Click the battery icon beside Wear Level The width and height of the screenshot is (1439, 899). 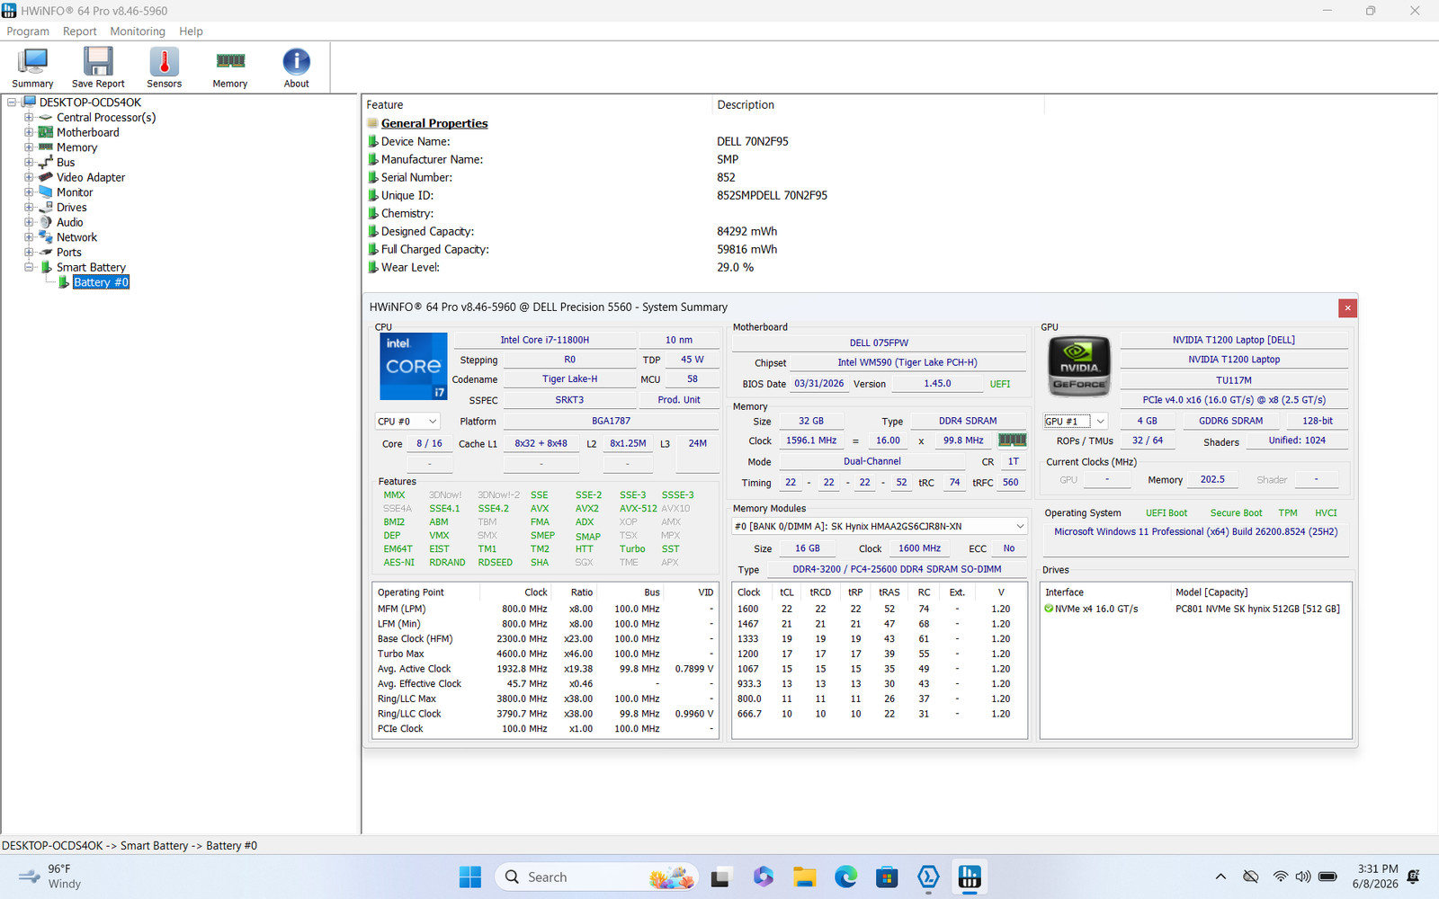372,267
